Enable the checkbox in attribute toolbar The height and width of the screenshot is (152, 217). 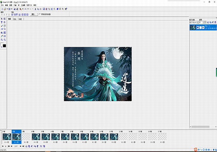point(40,14)
